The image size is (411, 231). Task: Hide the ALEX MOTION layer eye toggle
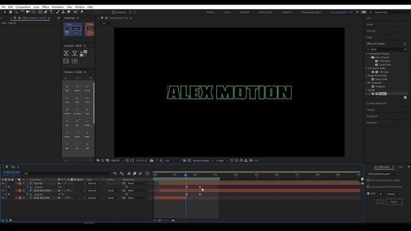tap(3, 198)
